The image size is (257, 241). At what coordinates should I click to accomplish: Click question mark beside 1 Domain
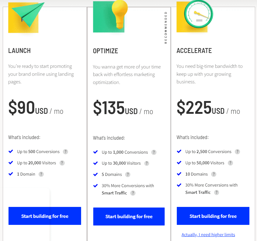[x=41, y=174]
